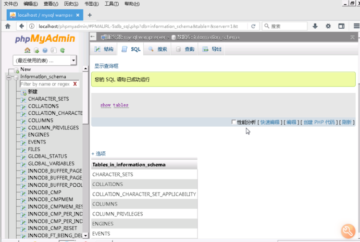Close the localhost / mysql wampserver tab
The width and height of the screenshot is (360, 242).
tap(78, 15)
